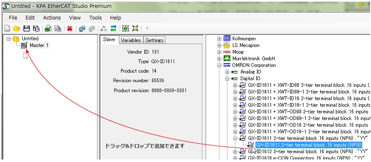Select the Untitled project label
Screen dimensions: 371x162
tap(30, 39)
